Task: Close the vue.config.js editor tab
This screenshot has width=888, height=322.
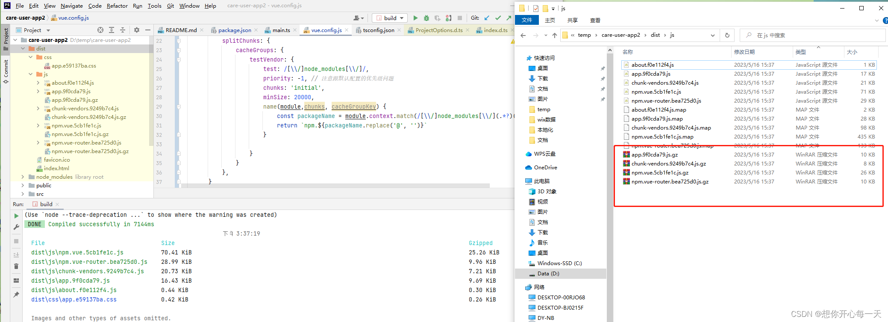Action: click(347, 30)
